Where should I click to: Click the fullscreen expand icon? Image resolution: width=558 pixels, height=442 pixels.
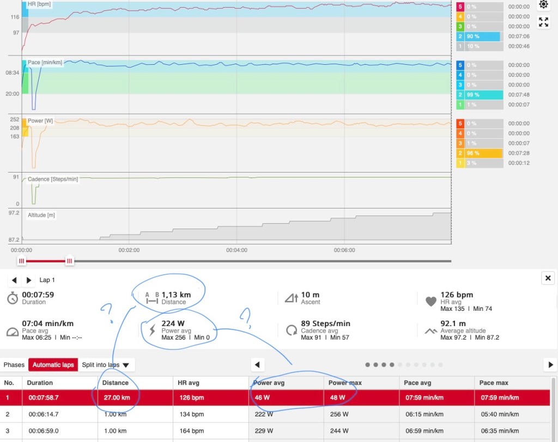[543, 22]
